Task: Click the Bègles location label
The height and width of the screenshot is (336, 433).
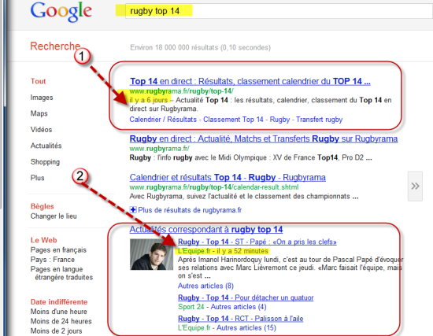Action: (x=43, y=206)
